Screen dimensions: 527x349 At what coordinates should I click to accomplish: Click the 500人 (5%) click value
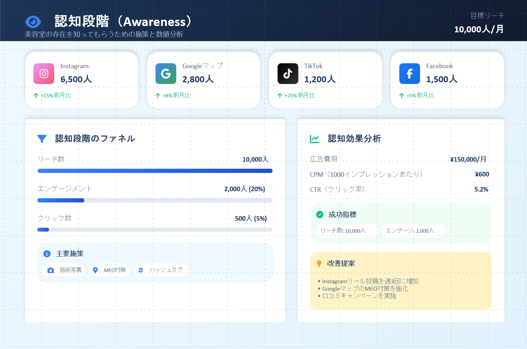coord(251,219)
